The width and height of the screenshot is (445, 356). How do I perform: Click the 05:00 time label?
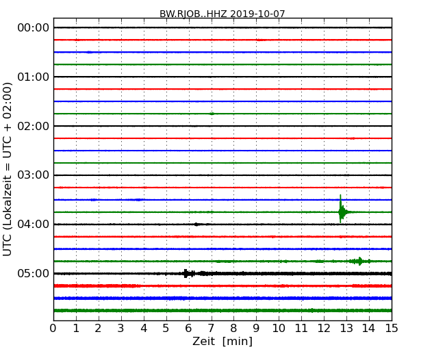click(x=34, y=273)
